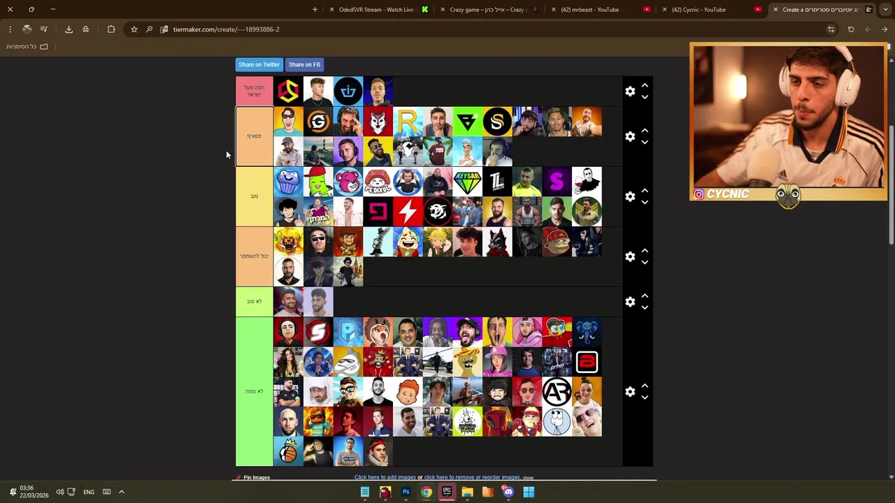Viewport: 895px width, 503px height.
Task: Select the לא טוב tier label
Action: tap(254, 302)
